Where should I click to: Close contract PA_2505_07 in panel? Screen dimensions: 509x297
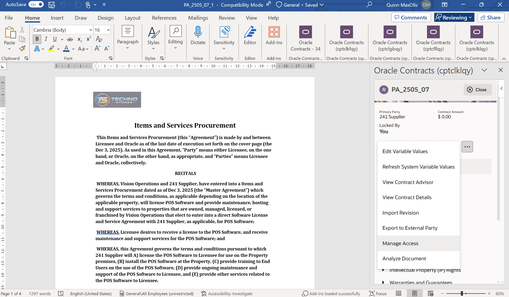(x=478, y=90)
